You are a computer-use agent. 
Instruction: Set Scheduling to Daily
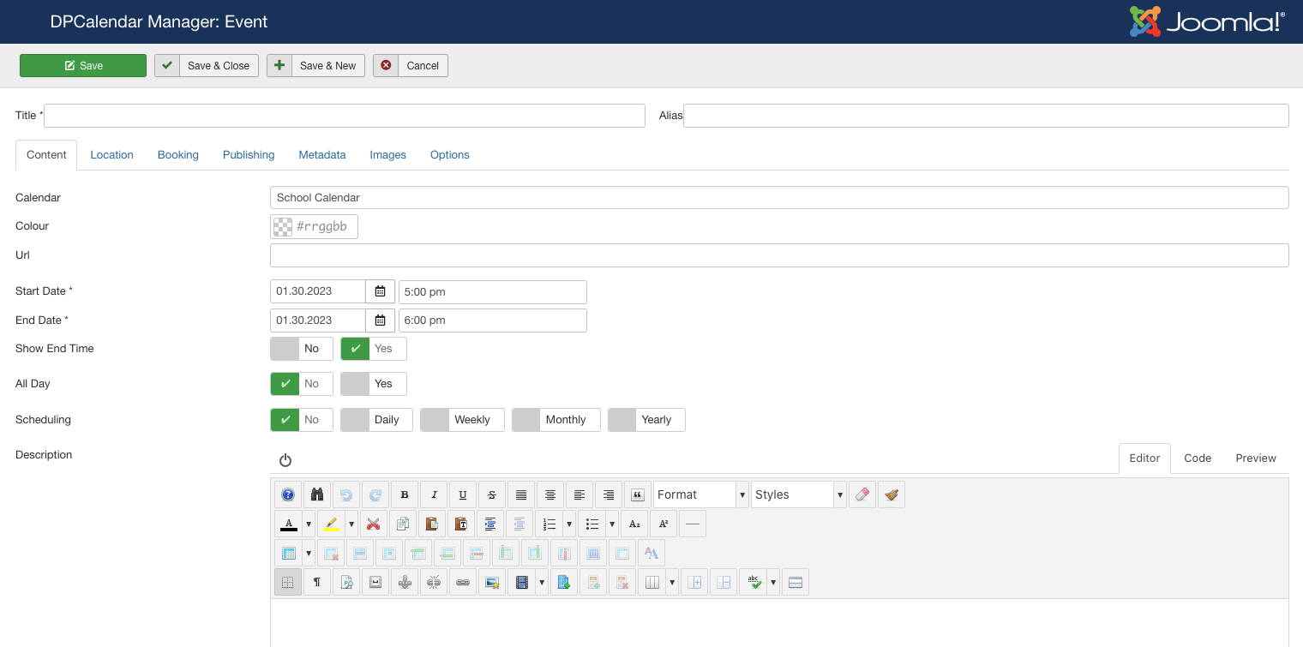pos(376,420)
